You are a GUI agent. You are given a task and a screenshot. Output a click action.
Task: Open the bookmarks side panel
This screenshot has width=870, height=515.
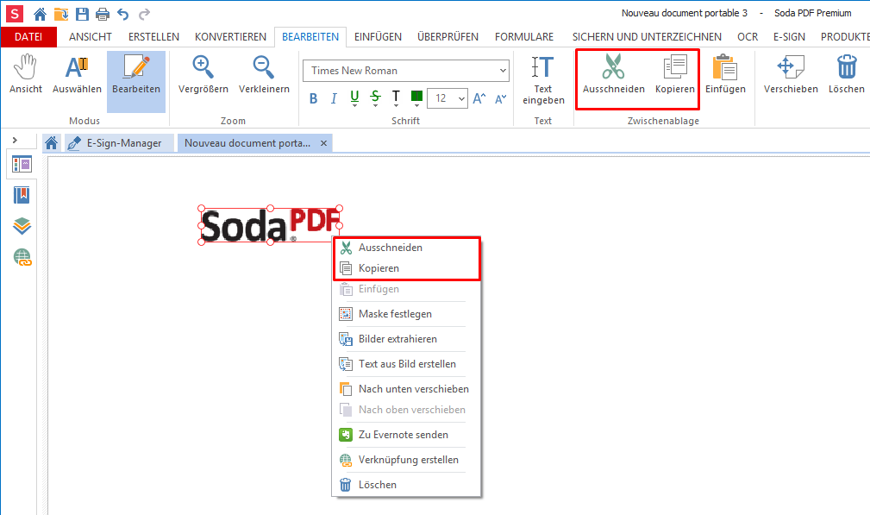coord(22,195)
